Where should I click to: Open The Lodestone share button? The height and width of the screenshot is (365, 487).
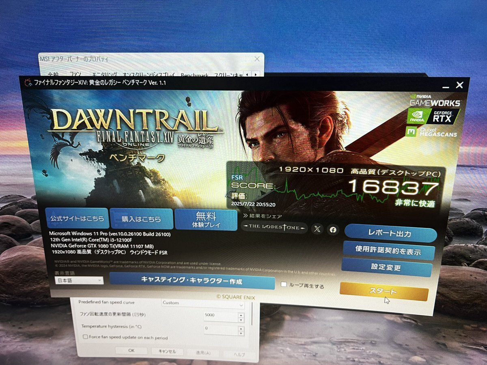[x=274, y=228]
